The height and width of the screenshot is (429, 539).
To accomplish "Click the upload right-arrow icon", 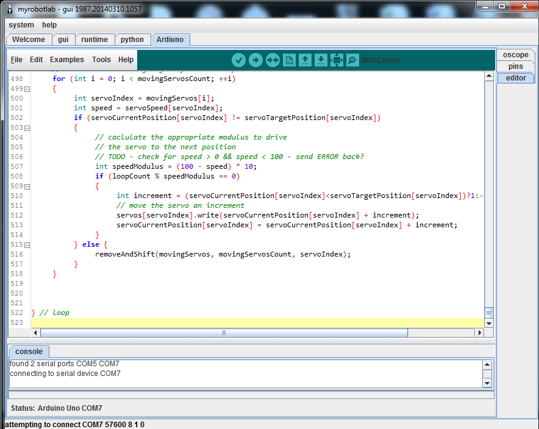I will coord(255,60).
